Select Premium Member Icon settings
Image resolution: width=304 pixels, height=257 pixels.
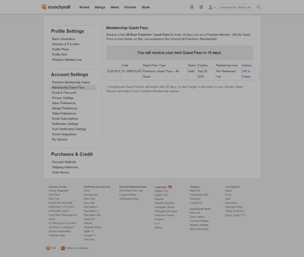click(x=67, y=59)
